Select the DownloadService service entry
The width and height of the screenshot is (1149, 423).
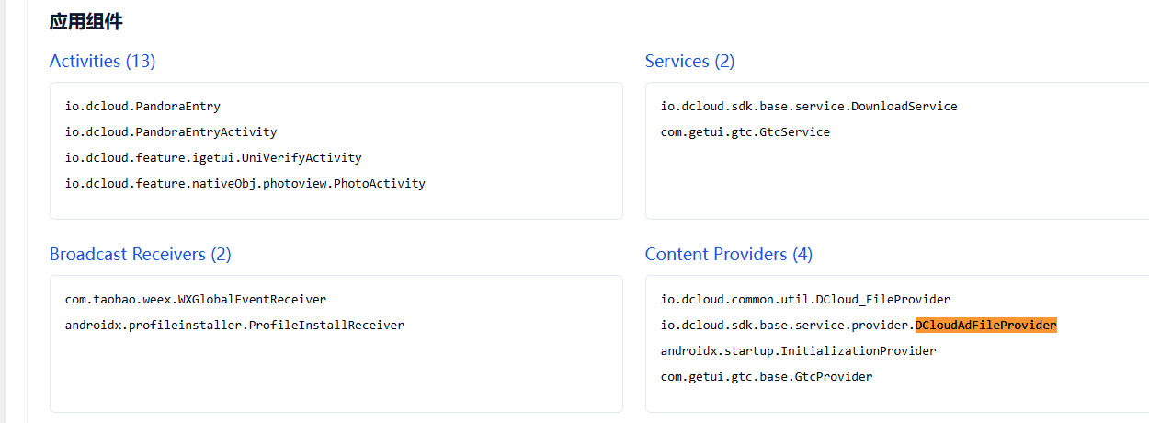[808, 107]
